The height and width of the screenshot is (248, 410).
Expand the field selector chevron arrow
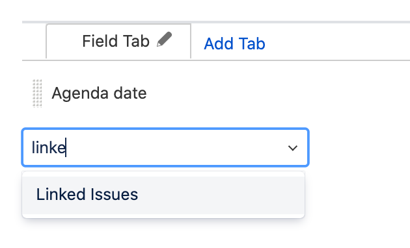coord(293,148)
